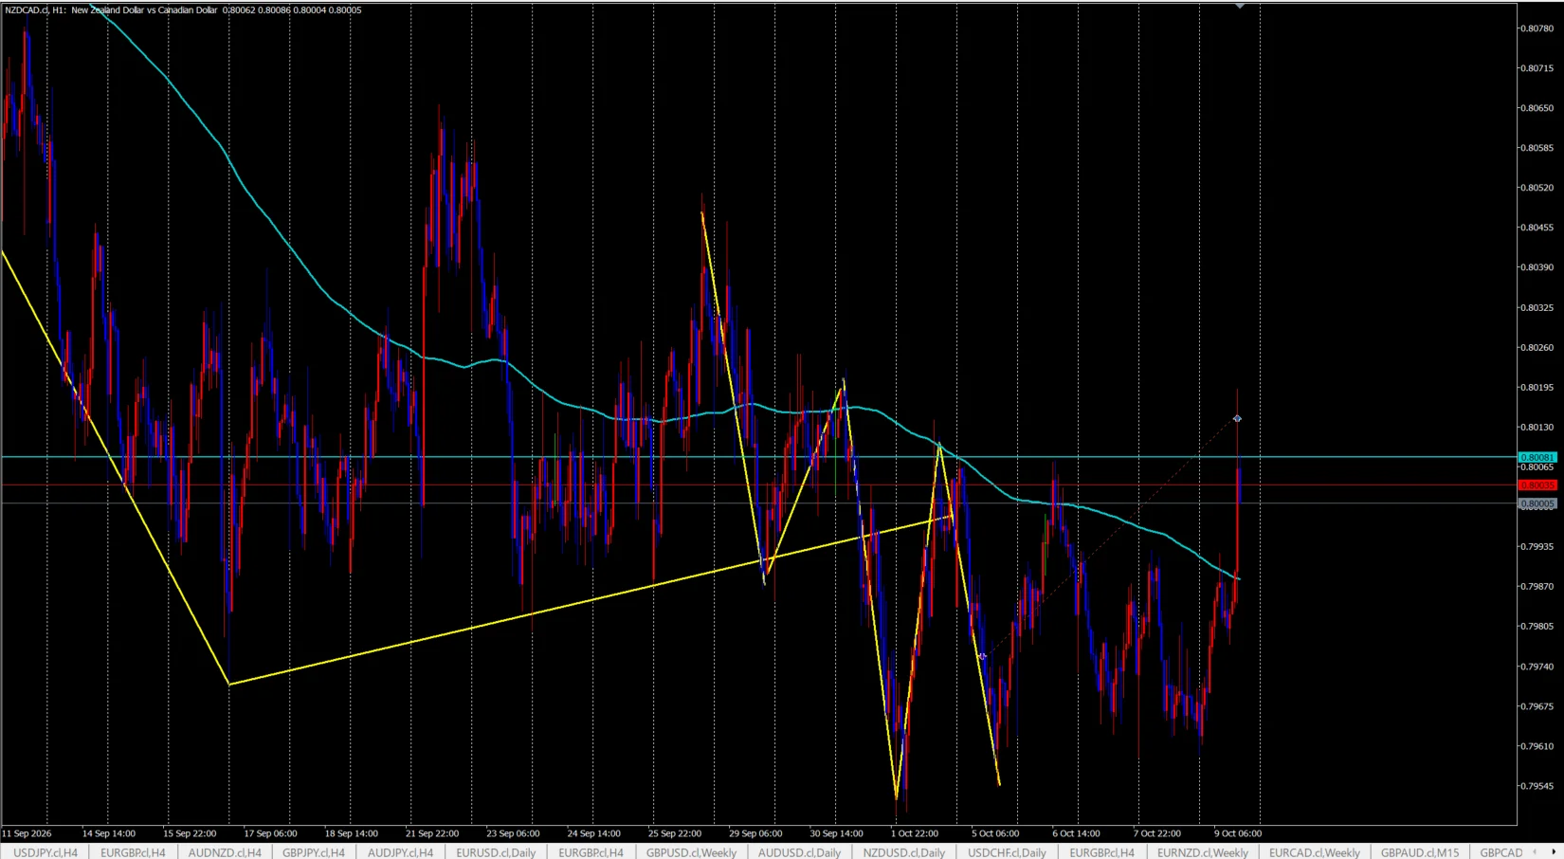Click the 9 Oct 06:00 time label
The height and width of the screenshot is (859, 1564).
tap(1238, 833)
